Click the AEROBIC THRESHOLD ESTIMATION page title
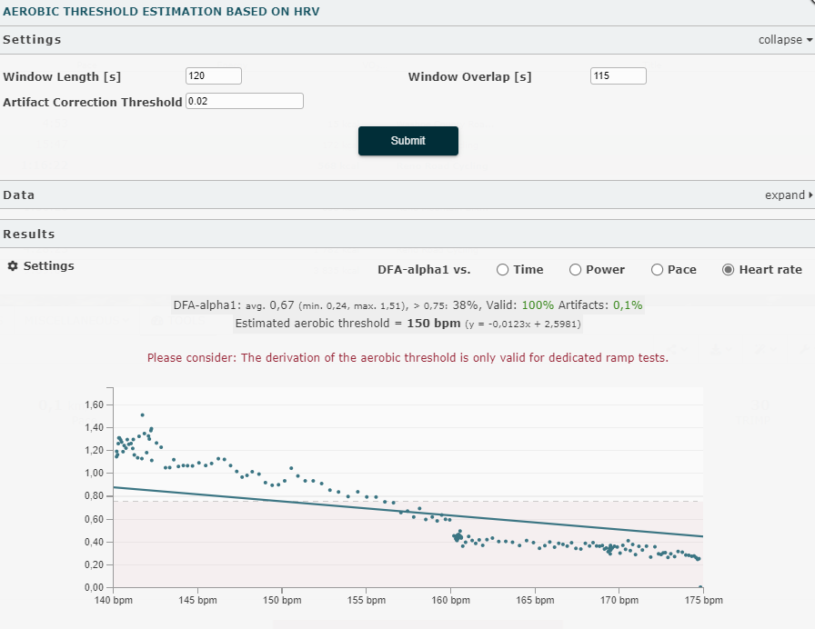815x629 pixels. click(164, 12)
